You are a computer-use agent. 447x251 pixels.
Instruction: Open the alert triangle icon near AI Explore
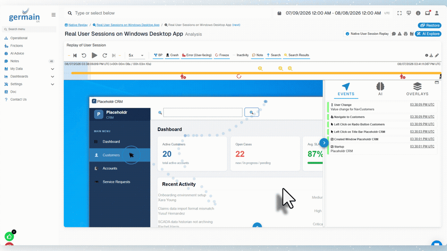(400, 34)
